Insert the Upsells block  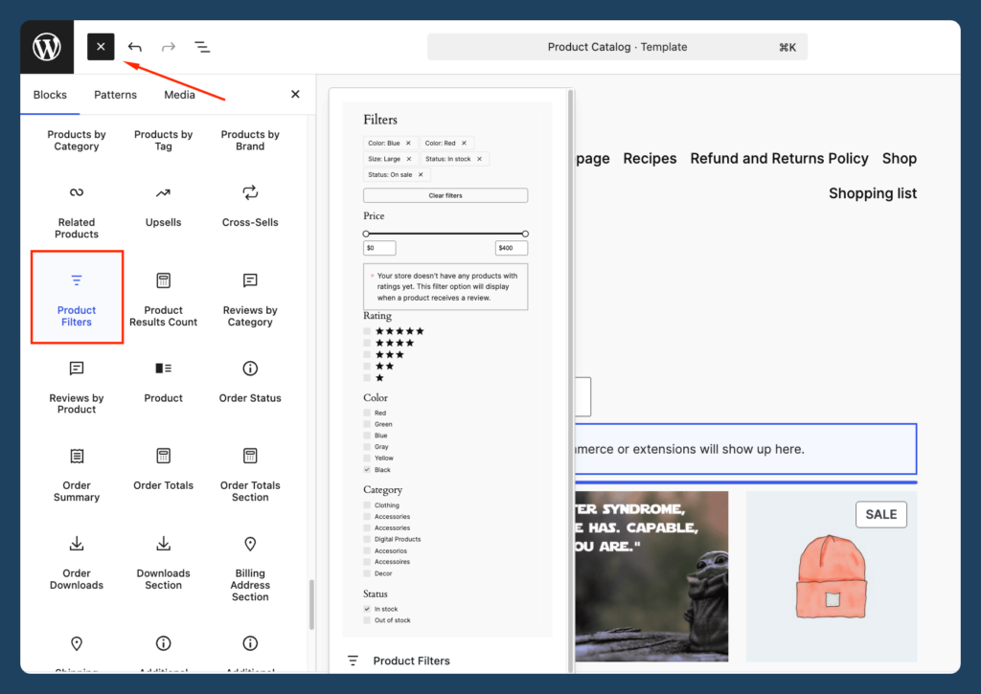click(x=163, y=207)
